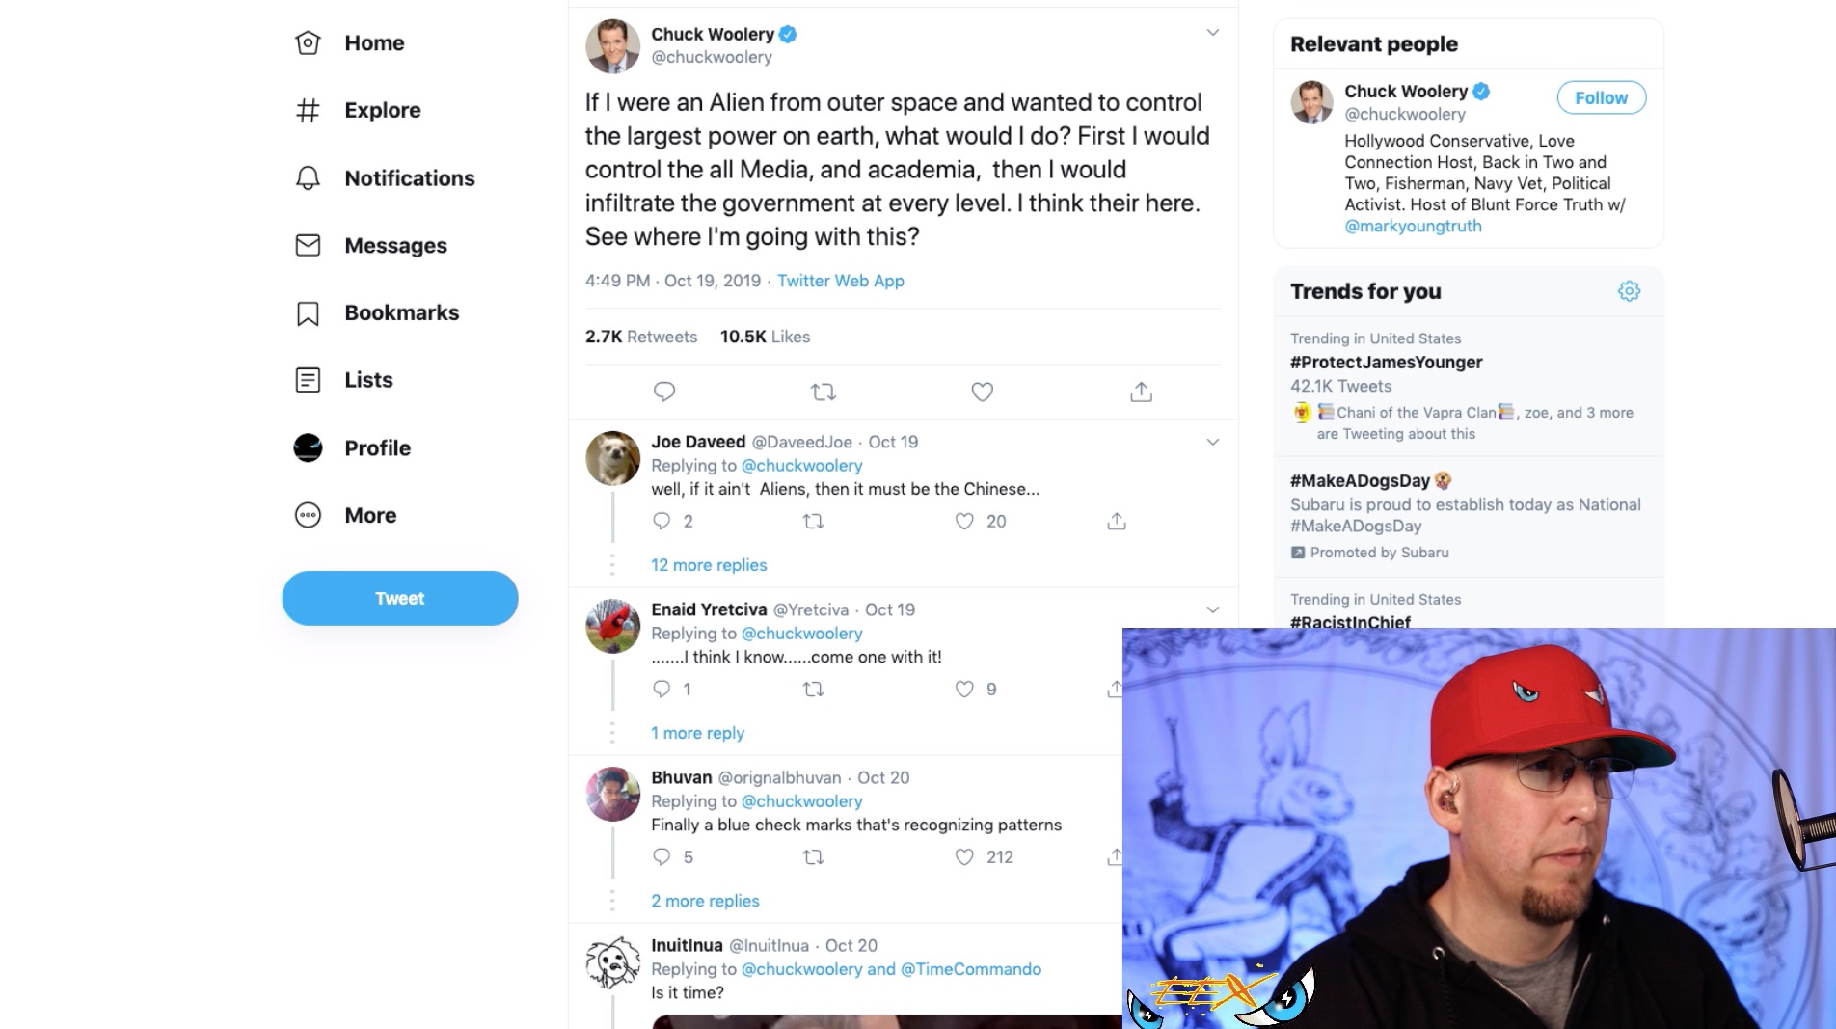Like Joe Daveed's reply
The height and width of the screenshot is (1029, 1836).
pyautogui.click(x=964, y=521)
